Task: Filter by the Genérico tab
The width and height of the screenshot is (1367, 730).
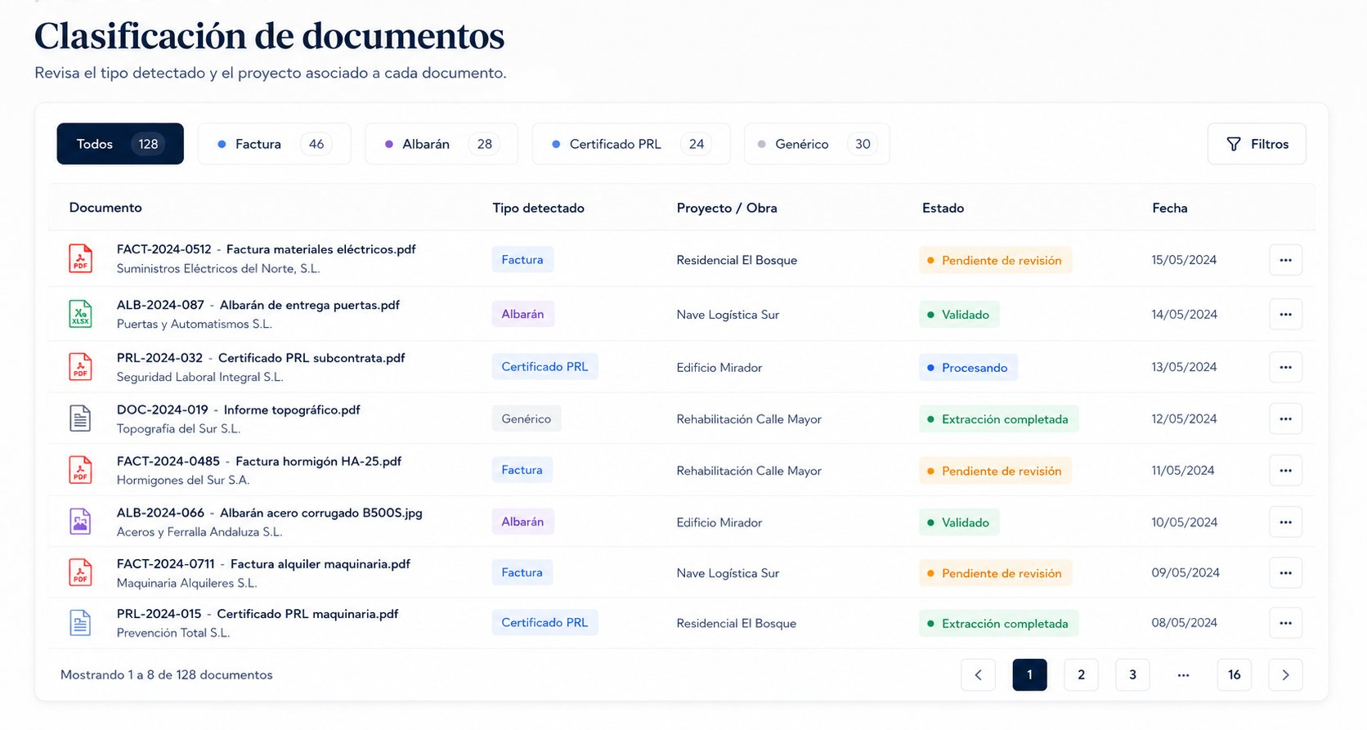Action: coord(817,144)
